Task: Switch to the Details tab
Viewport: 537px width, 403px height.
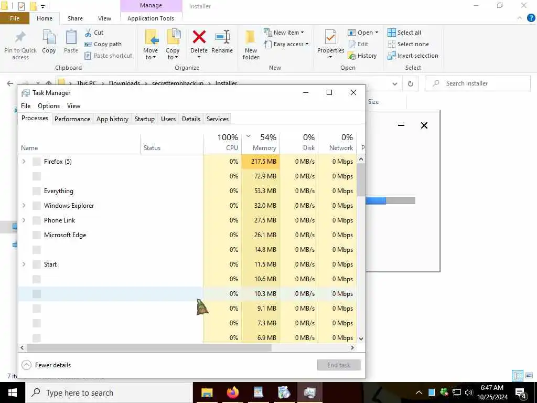Action: [x=191, y=119]
